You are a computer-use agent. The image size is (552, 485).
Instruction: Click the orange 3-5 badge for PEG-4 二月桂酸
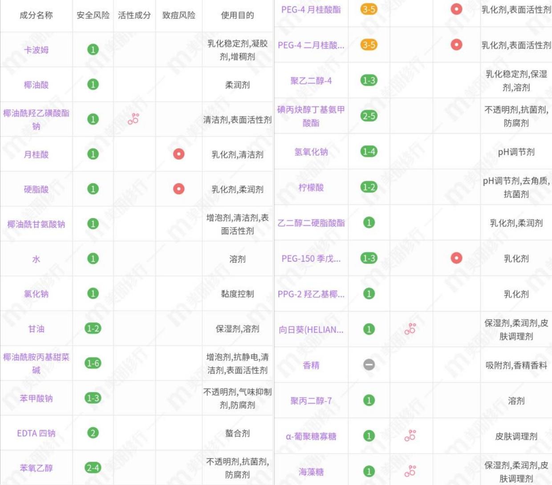tap(369, 45)
